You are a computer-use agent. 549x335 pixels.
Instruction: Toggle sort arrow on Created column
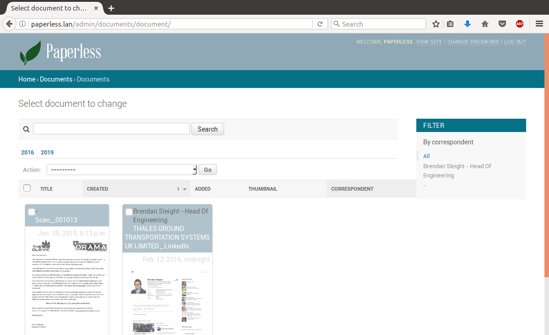point(185,189)
